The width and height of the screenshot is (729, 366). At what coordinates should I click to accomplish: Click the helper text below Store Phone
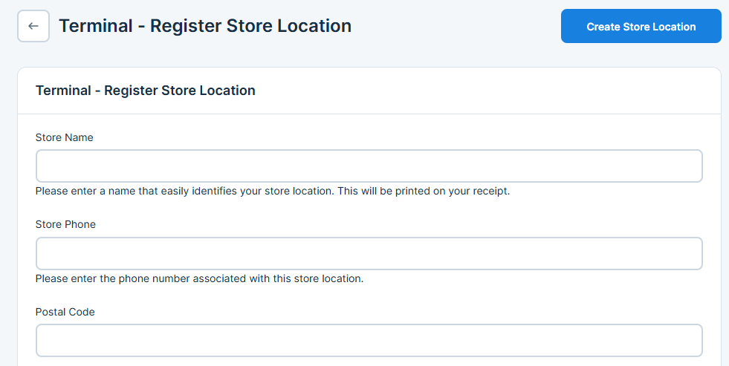point(199,279)
